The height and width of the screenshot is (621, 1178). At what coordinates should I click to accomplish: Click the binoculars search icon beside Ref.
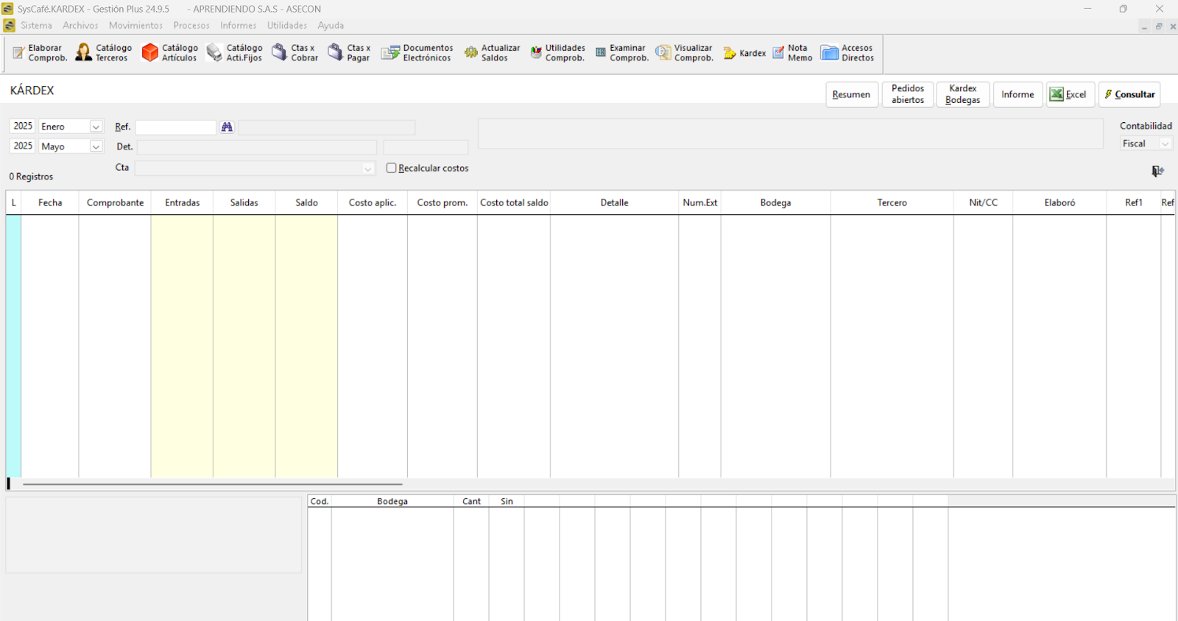click(227, 127)
